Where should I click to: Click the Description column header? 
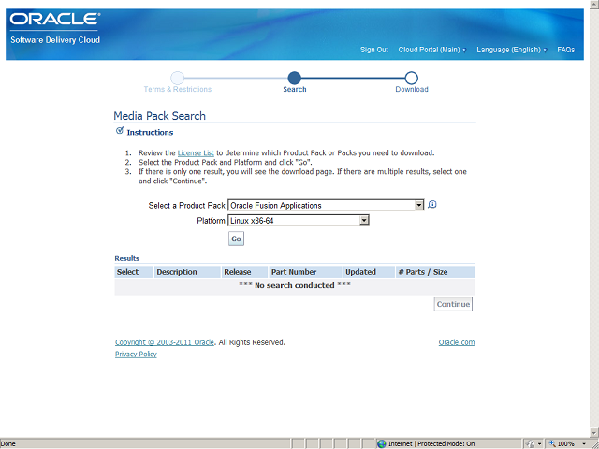click(187, 272)
